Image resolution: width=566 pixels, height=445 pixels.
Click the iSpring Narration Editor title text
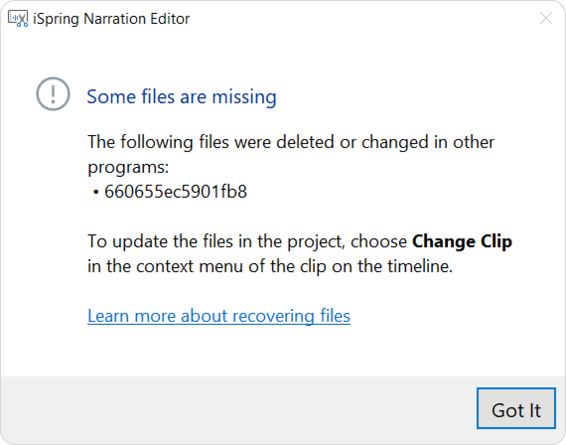pos(111,19)
